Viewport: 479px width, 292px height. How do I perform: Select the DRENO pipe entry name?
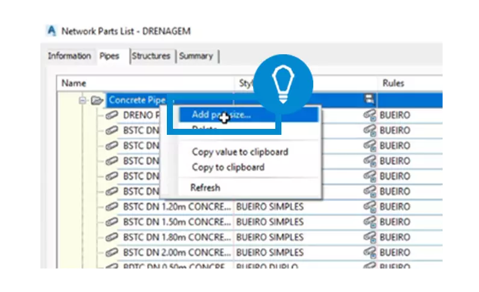click(x=141, y=115)
